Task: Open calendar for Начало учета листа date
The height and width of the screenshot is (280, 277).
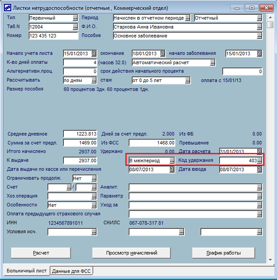Action: click(94, 54)
